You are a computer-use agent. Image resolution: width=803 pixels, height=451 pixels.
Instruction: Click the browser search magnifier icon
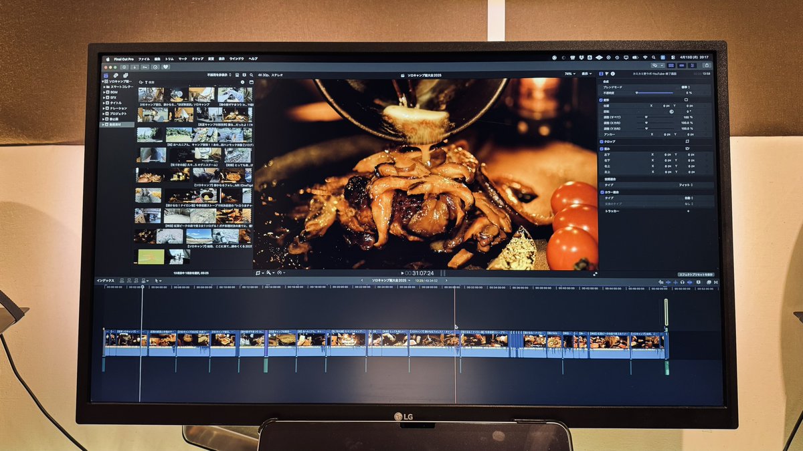(251, 75)
